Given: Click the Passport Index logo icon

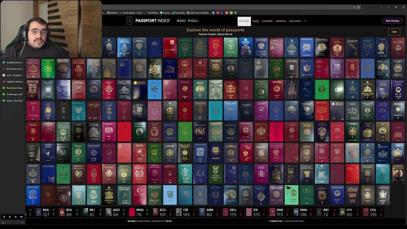Looking at the screenshot, I should pyautogui.click(x=129, y=21).
